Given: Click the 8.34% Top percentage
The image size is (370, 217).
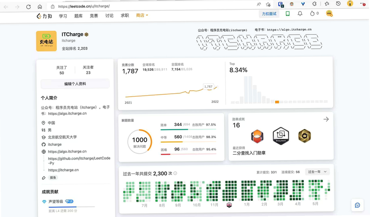Looking at the screenshot, I should click(x=238, y=70).
